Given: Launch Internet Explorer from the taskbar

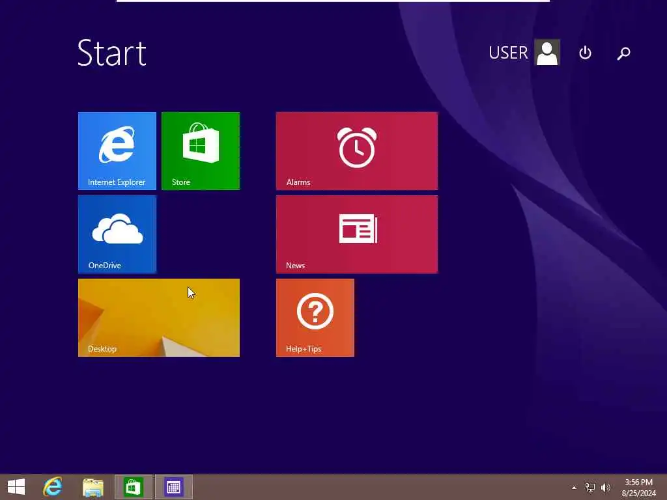Looking at the screenshot, I should pos(53,487).
